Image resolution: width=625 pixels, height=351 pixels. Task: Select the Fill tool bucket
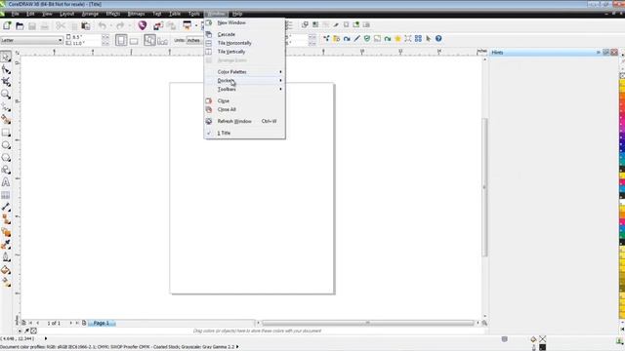[x=6, y=270]
